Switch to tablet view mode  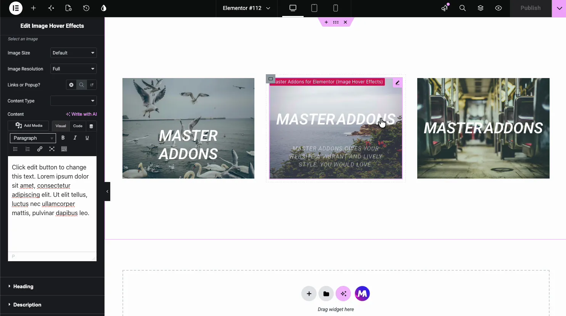[x=314, y=8]
